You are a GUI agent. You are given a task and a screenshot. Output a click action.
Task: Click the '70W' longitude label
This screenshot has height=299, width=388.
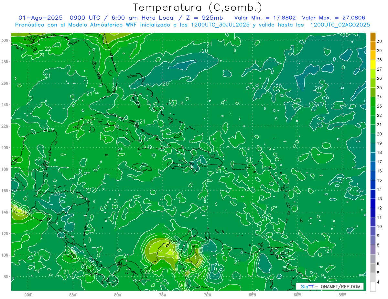pos(208,295)
